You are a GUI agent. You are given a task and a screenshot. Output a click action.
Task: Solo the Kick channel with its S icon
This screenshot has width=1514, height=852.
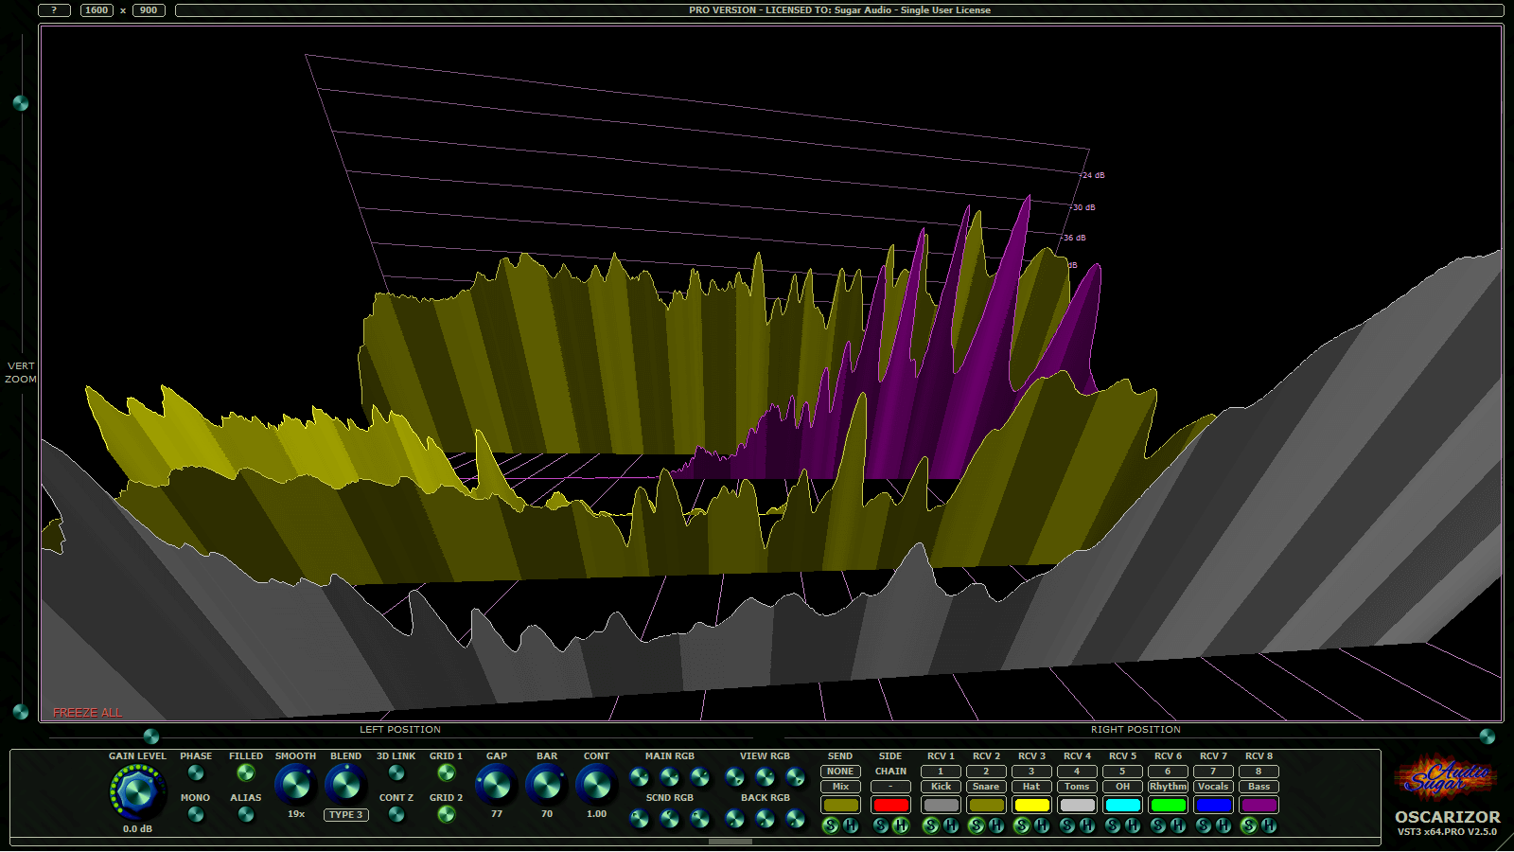(932, 825)
